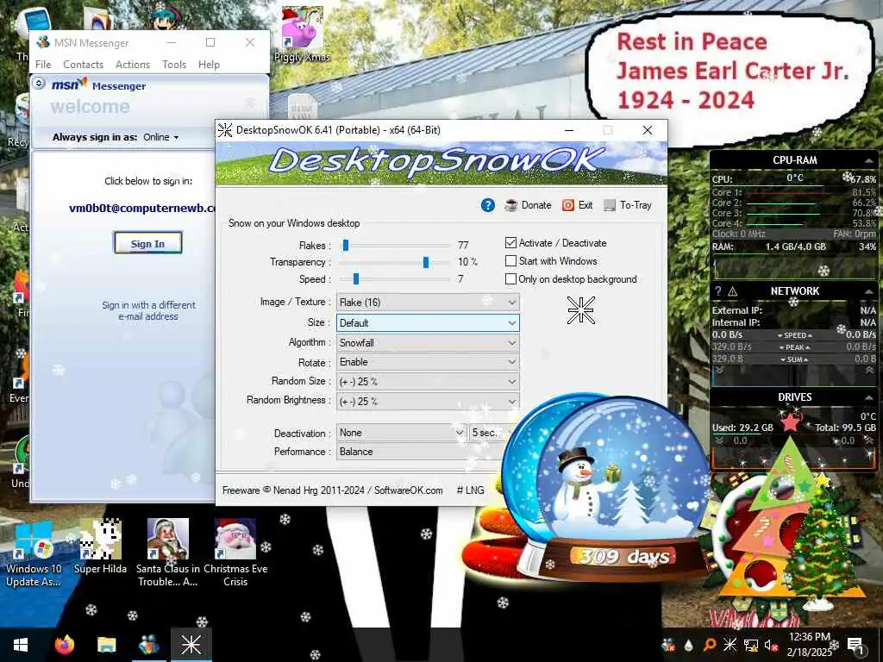
Task: Open Santa Claus in Trouble desktop icon
Action: [168, 553]
